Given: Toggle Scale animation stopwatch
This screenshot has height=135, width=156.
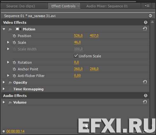Looking at the screenshot, I should pos(14,42).
